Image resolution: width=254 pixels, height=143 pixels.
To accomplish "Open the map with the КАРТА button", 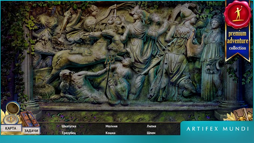I will click(x=11, y=128).
